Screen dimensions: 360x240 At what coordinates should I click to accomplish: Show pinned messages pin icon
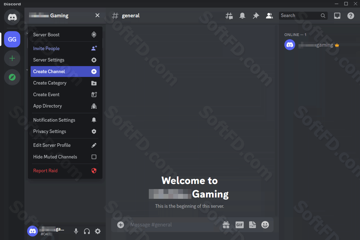[256, 16]
